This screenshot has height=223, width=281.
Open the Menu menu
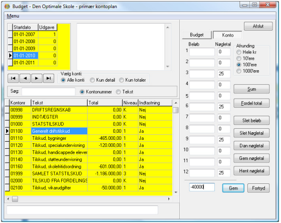coord(13,16)
